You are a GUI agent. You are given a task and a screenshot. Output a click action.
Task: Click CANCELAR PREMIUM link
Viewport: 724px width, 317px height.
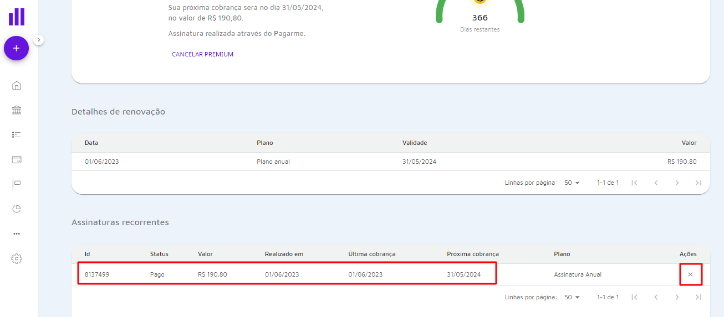(202, 54)
